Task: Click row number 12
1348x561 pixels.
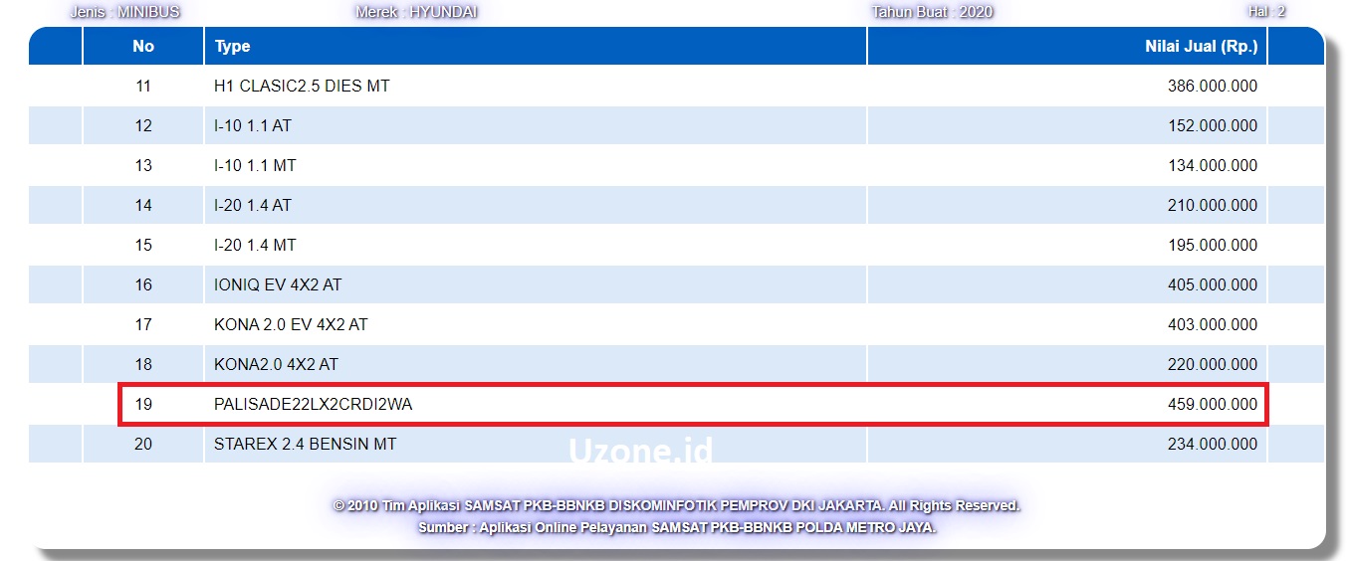Action: [143, 126]
